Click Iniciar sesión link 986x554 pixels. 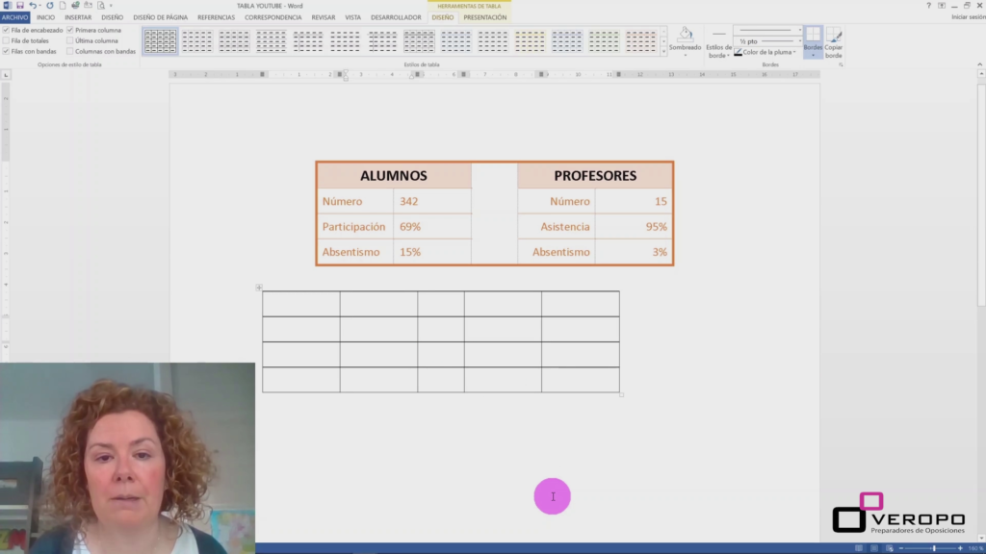(x=969, y=17)
